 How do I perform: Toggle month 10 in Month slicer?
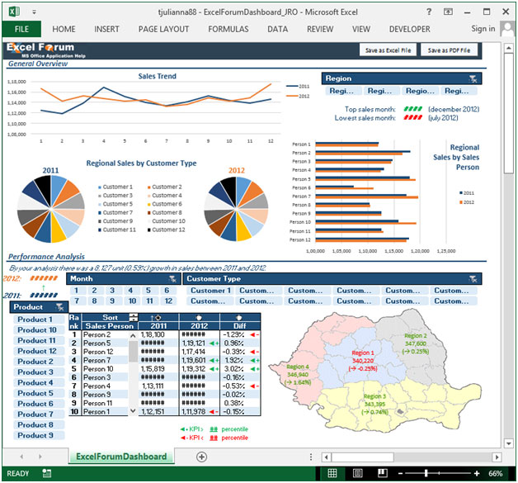pos(133,301)
